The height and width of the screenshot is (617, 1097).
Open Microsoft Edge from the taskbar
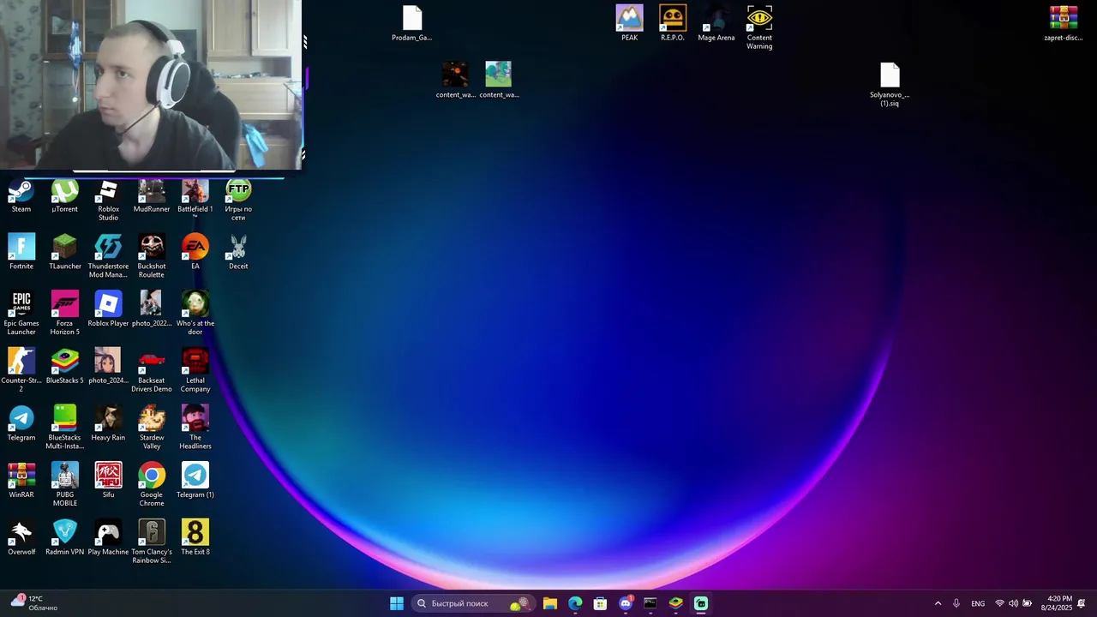[x=575, y=603]
